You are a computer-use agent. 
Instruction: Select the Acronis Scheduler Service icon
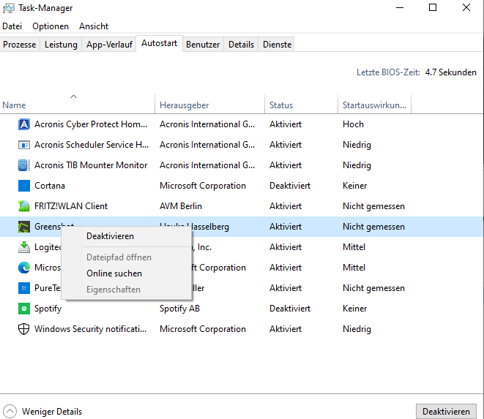(23, 145)
